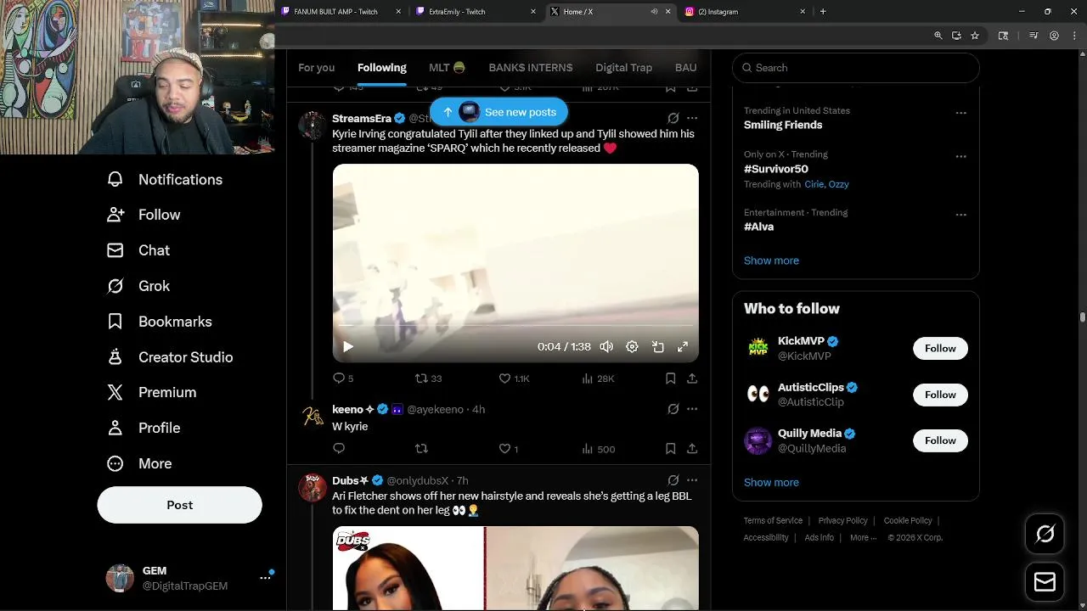The height and width of the screenshot is (611, 1087).
Task: Seek the StreamsEra video progress bar
Action: (x=515, y=325)
